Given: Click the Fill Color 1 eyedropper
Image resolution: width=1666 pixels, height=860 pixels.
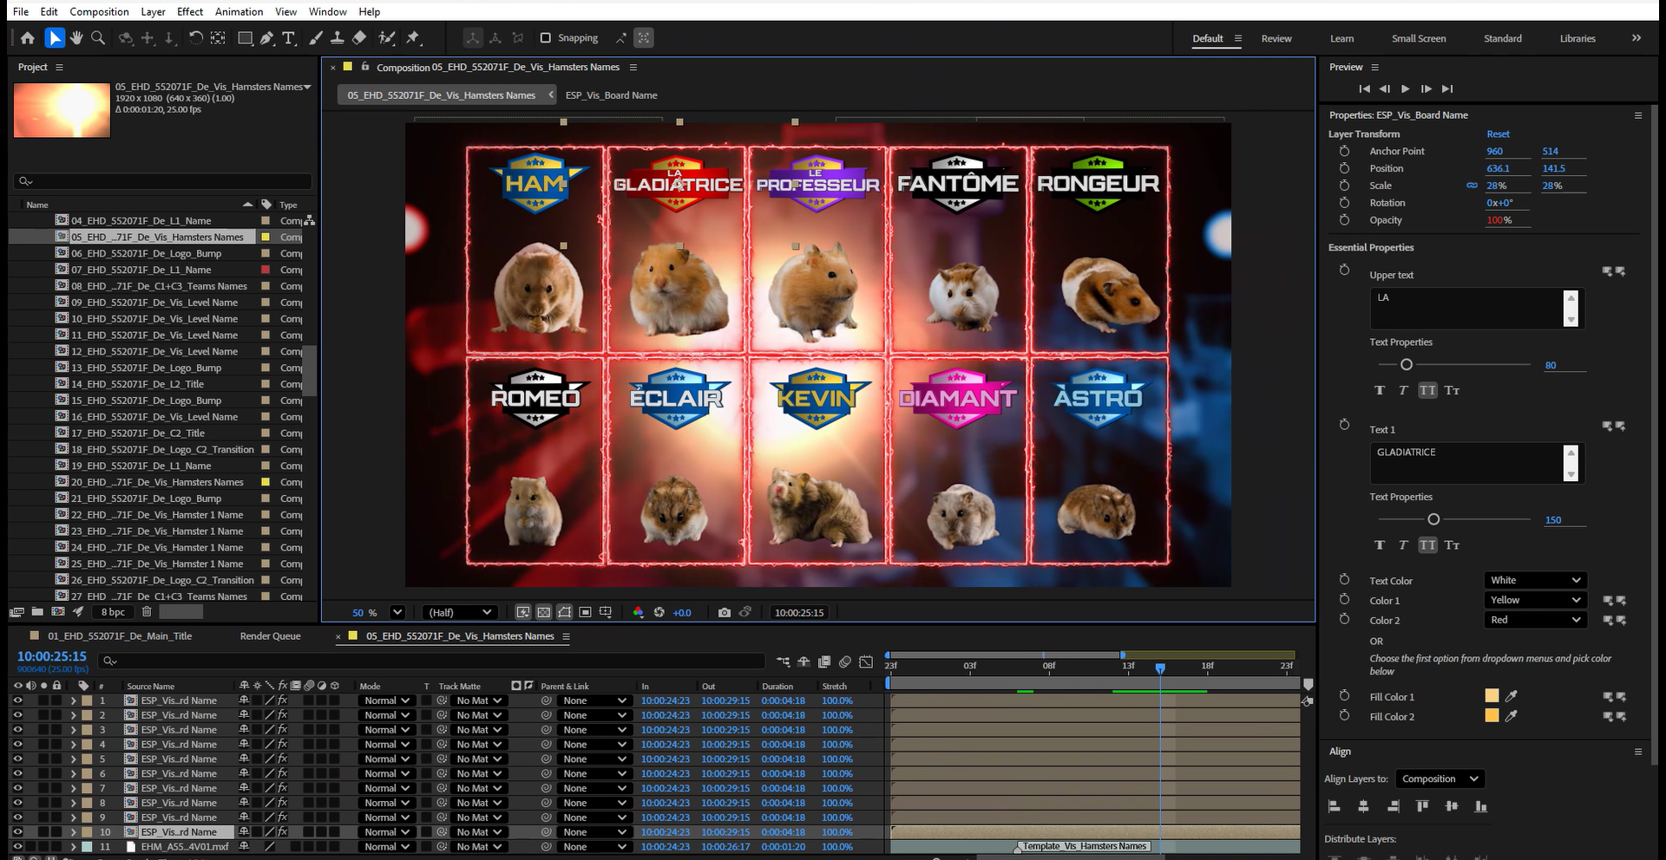Looking at the screenshot, I should [x=1512, y=696].
